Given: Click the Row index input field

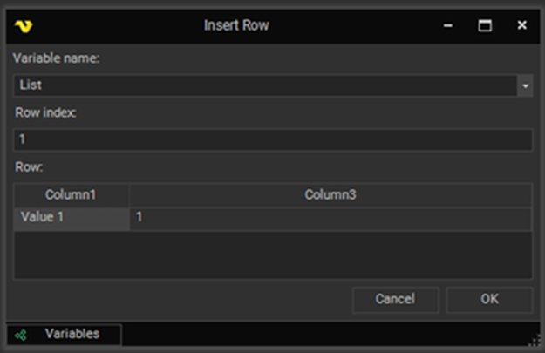Looking at the screenshot, I should coord(273,139).
